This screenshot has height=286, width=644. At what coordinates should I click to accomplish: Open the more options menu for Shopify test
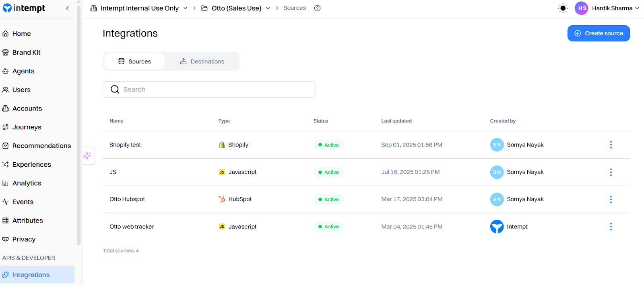tap(611, 145)
